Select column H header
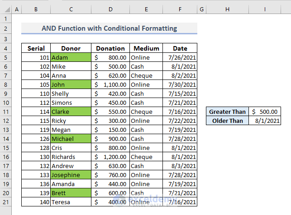 point(227,9)
